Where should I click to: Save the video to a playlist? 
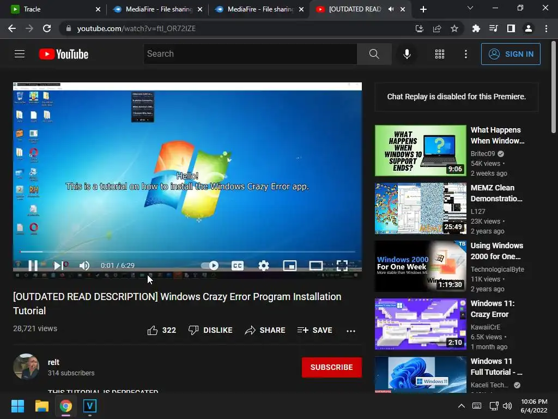(x=315, y=330)
